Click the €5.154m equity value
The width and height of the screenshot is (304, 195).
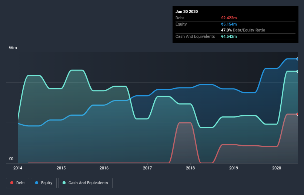click(x=229, y=24)
